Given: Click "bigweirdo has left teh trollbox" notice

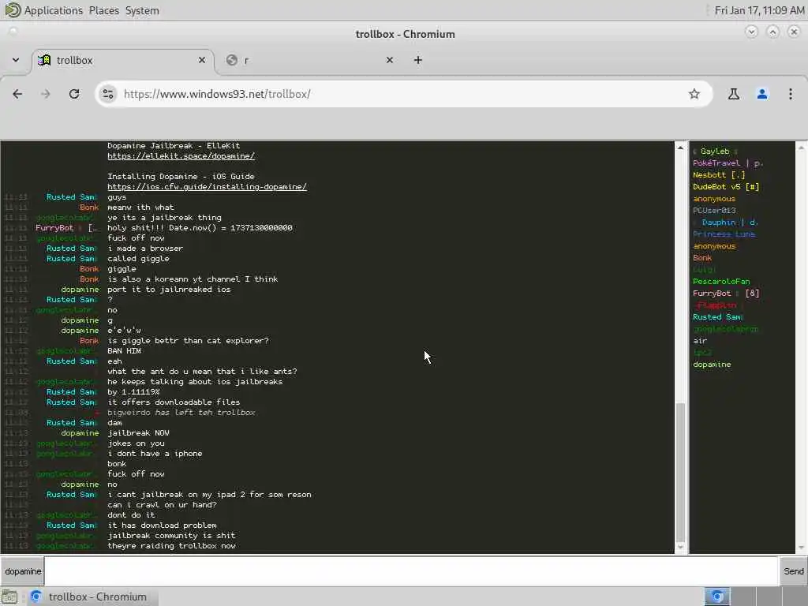Looking at the screenshot, I should point(181,412).
